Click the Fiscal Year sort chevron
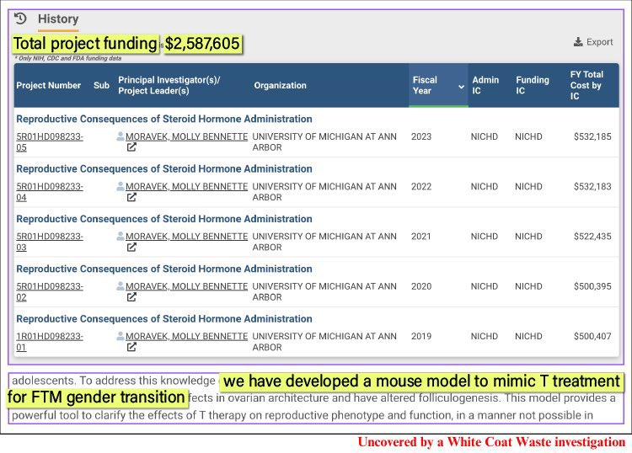 point(461,87)
